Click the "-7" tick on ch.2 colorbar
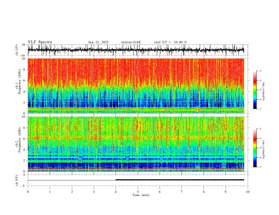This screenshot has height=215, width=279. coord(260,167)
